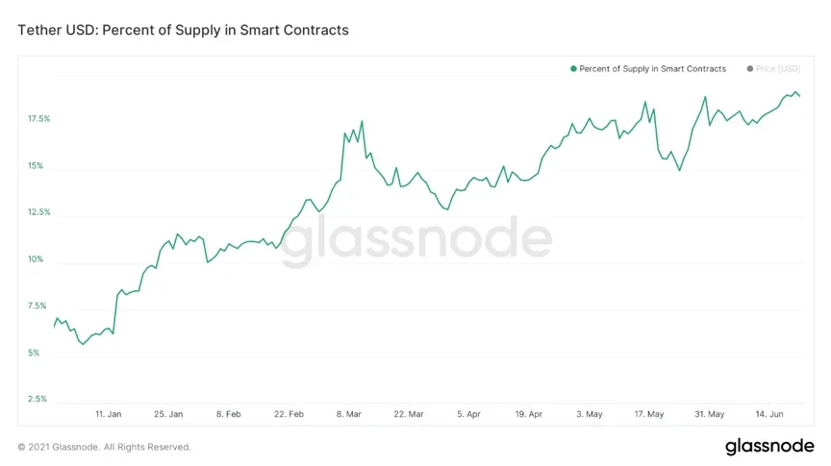Click the 17.5% y-axis label
This screenshot has height=466, width=831.
click(38, 119)
